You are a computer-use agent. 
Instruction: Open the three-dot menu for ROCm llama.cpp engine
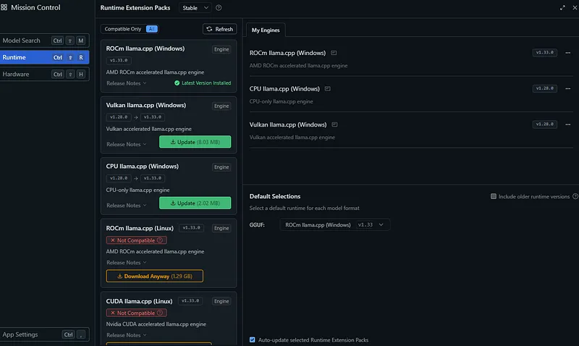coord(568,53)
